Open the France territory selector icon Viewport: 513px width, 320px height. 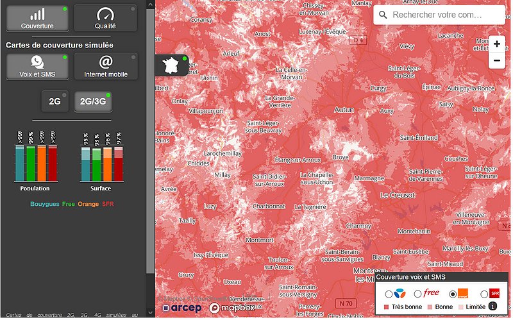click(x=171, y=65)
